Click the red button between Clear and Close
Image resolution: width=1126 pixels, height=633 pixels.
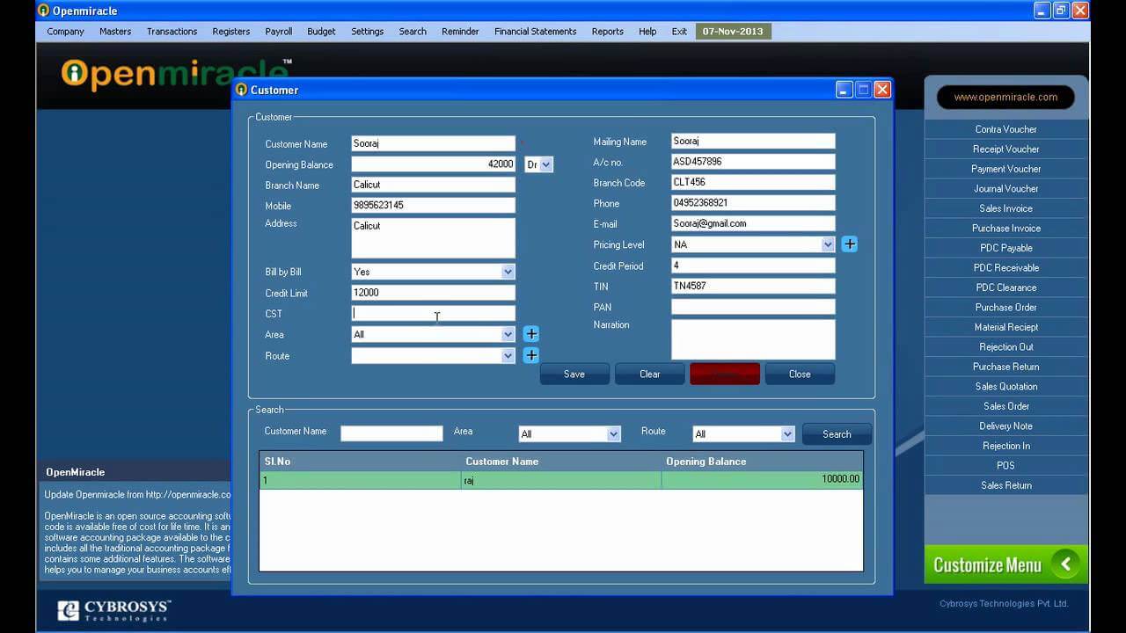pyautogui.click(x=725, y=374)
